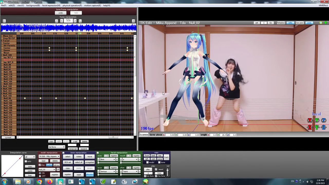Open the file(F) menu
The height and width of the screenshot is (185, 329).
click(4, 5)
